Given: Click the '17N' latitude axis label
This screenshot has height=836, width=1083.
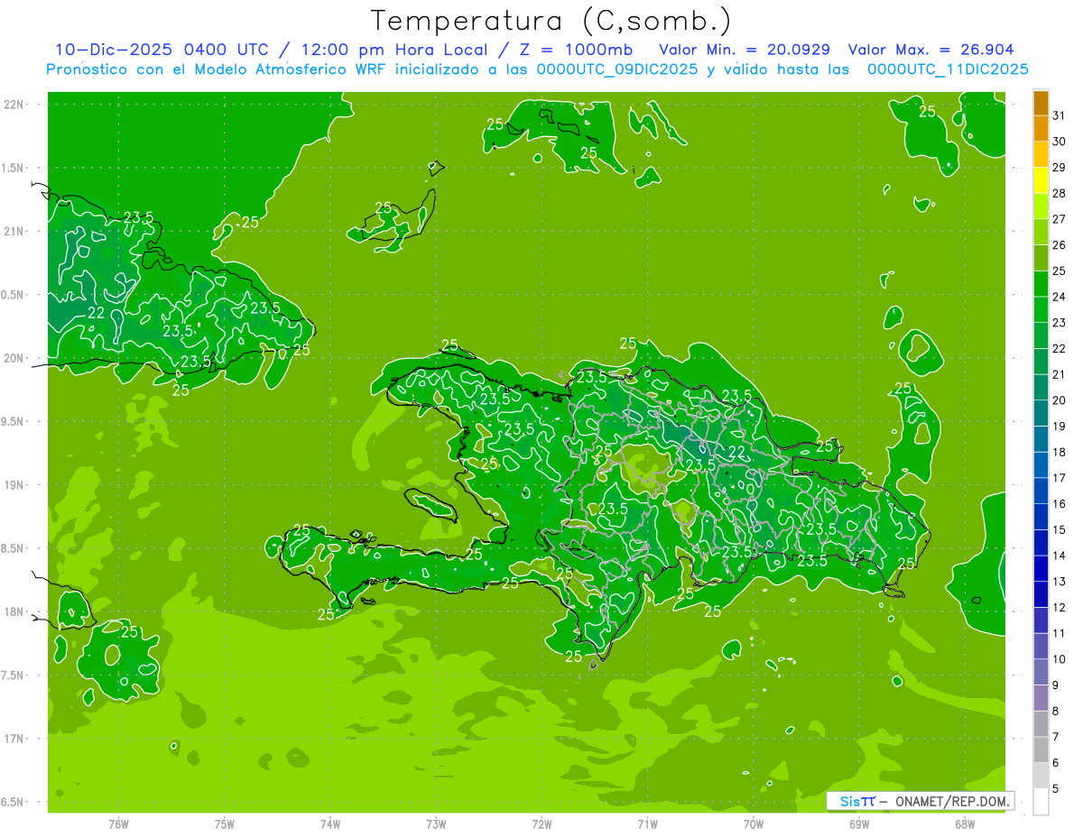Looking at the screenshot, I should pos(14,739).
